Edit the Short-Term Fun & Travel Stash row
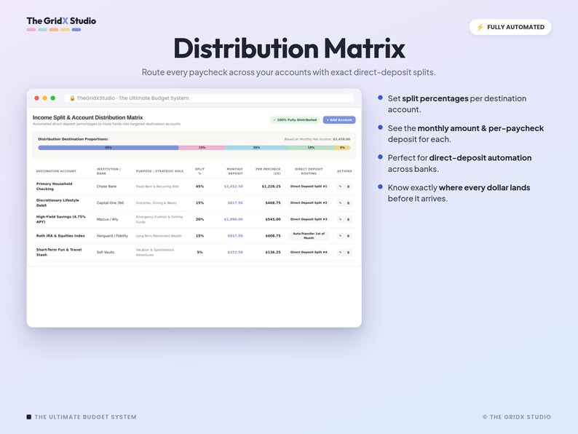578x434 pixels. [x=340, y=252]
